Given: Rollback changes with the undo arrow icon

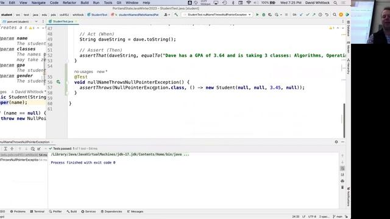Looking at the screenshot, I should click(x=327, y=15).
